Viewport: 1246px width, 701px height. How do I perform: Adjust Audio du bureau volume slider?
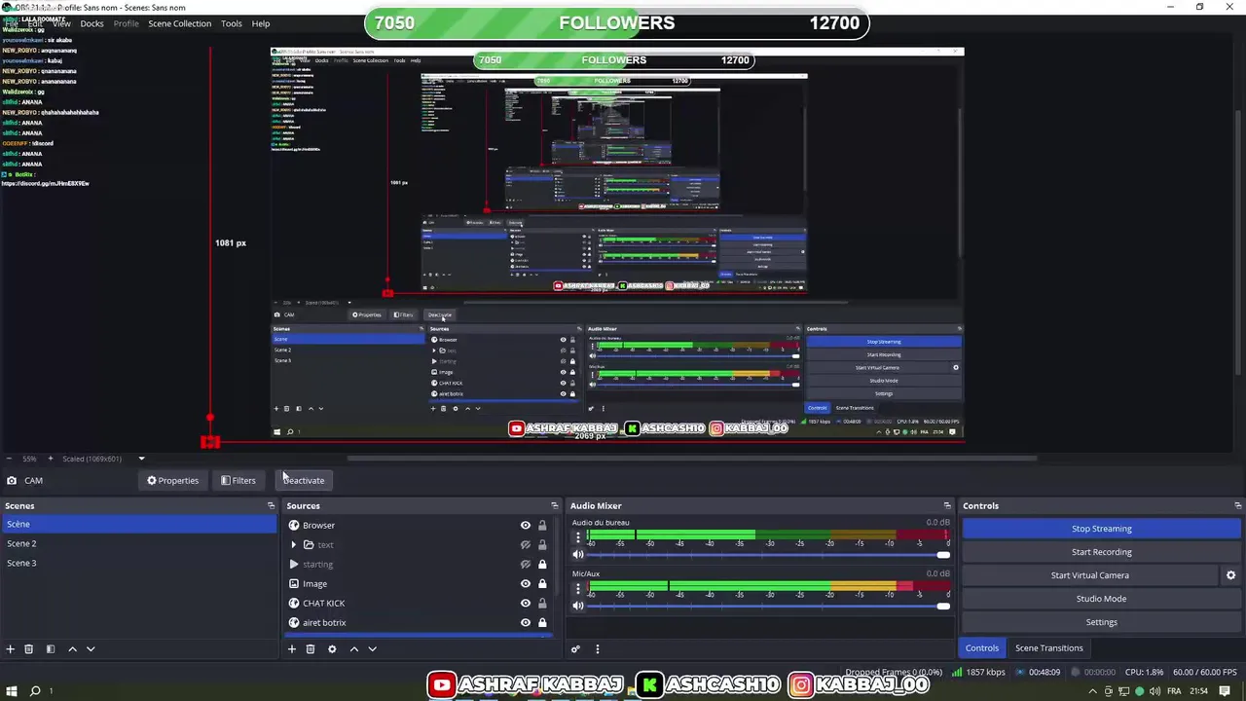pyautogui.click(x=769, y=555)
